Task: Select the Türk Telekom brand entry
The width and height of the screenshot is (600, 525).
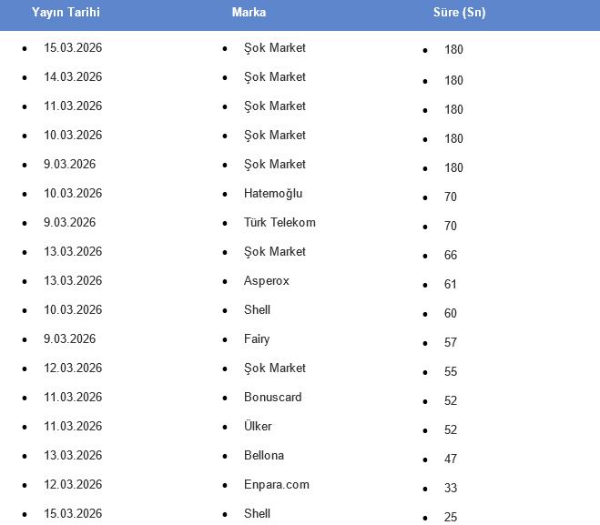Action: [280, 222]
